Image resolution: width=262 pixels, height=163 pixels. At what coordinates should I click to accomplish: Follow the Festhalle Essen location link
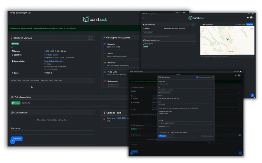pyautogui.click(x=51, y=55)
